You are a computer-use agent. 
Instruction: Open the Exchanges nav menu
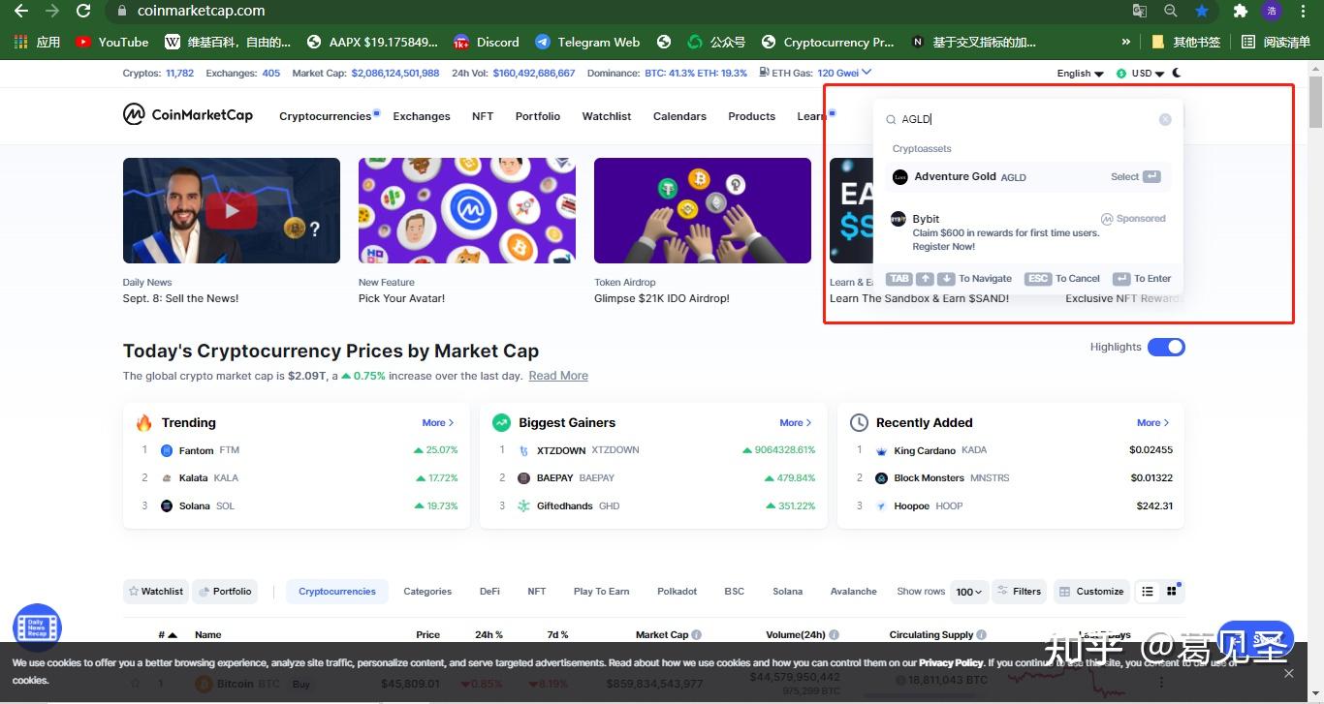click(422, 116)
